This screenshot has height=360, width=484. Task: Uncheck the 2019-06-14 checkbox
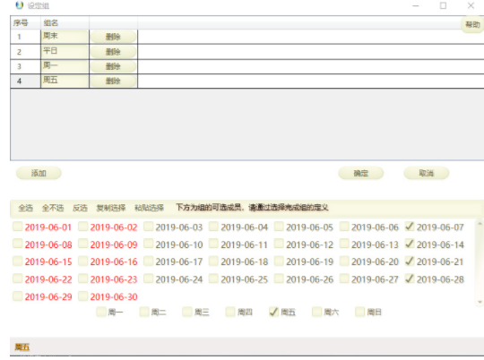410,244
